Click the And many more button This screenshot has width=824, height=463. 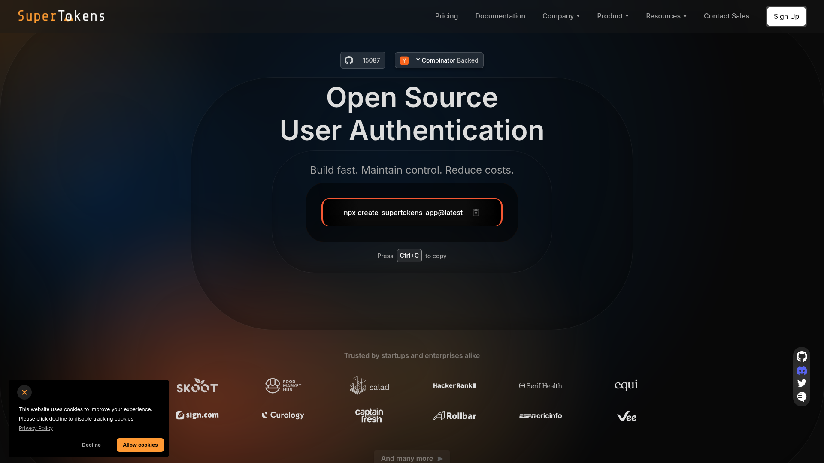412,457
